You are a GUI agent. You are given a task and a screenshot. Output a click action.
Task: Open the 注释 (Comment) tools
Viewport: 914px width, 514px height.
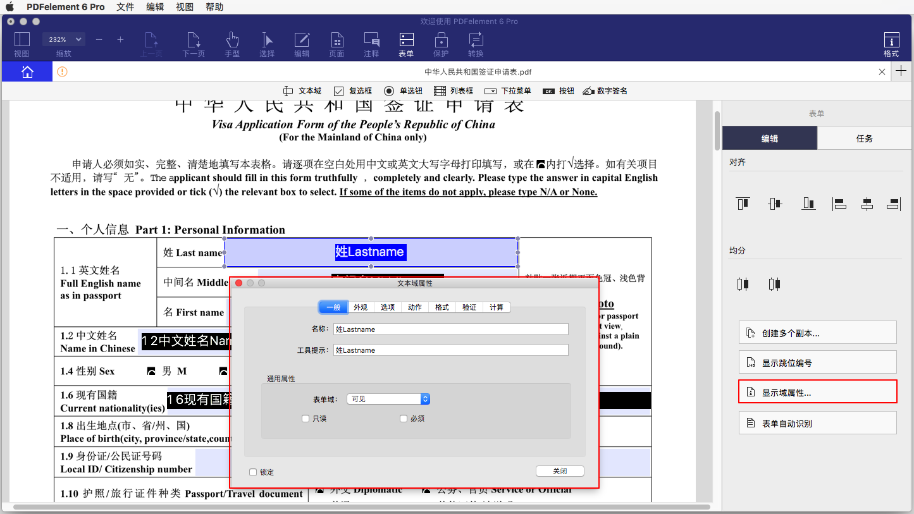tap(371, 44)
